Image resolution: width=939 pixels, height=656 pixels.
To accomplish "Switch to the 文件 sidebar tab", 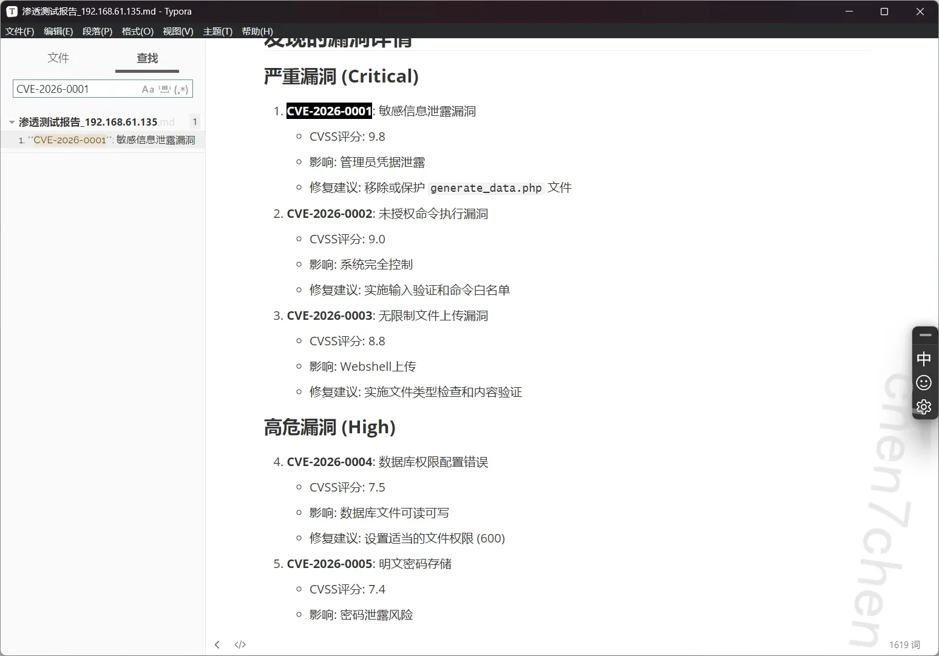I will pyautogui.click(x=58, y=58).
